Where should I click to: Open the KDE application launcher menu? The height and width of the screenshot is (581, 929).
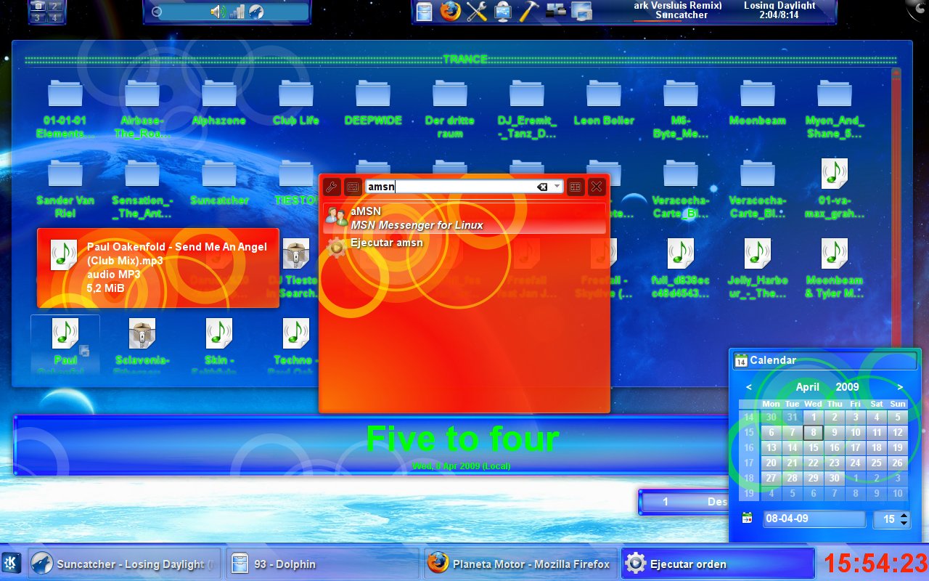click(x=12, y=563)
